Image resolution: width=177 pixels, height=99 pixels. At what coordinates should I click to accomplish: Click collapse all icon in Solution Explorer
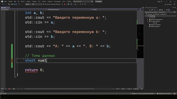(160, 10)
